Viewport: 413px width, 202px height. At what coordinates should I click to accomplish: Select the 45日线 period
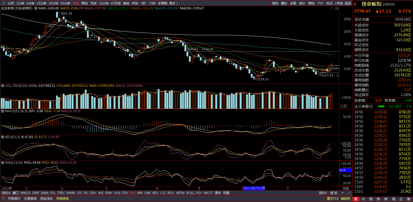(116, 3)
